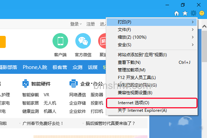Open the IE Home icon
This screenshot has height=138, width=207.
(x=177, y=13)
